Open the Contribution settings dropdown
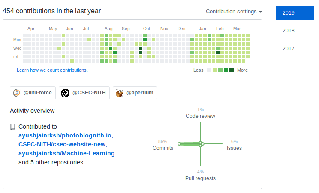319x193 pixels. pyautogui.click(x=234, y=12)
